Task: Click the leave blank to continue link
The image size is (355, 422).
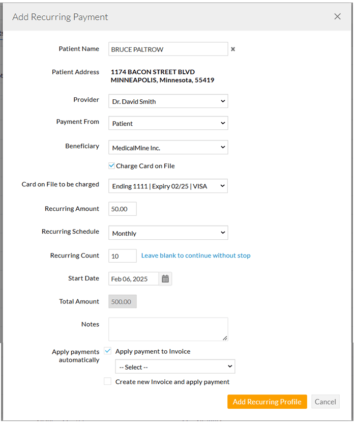Action: tap(195, 256)
